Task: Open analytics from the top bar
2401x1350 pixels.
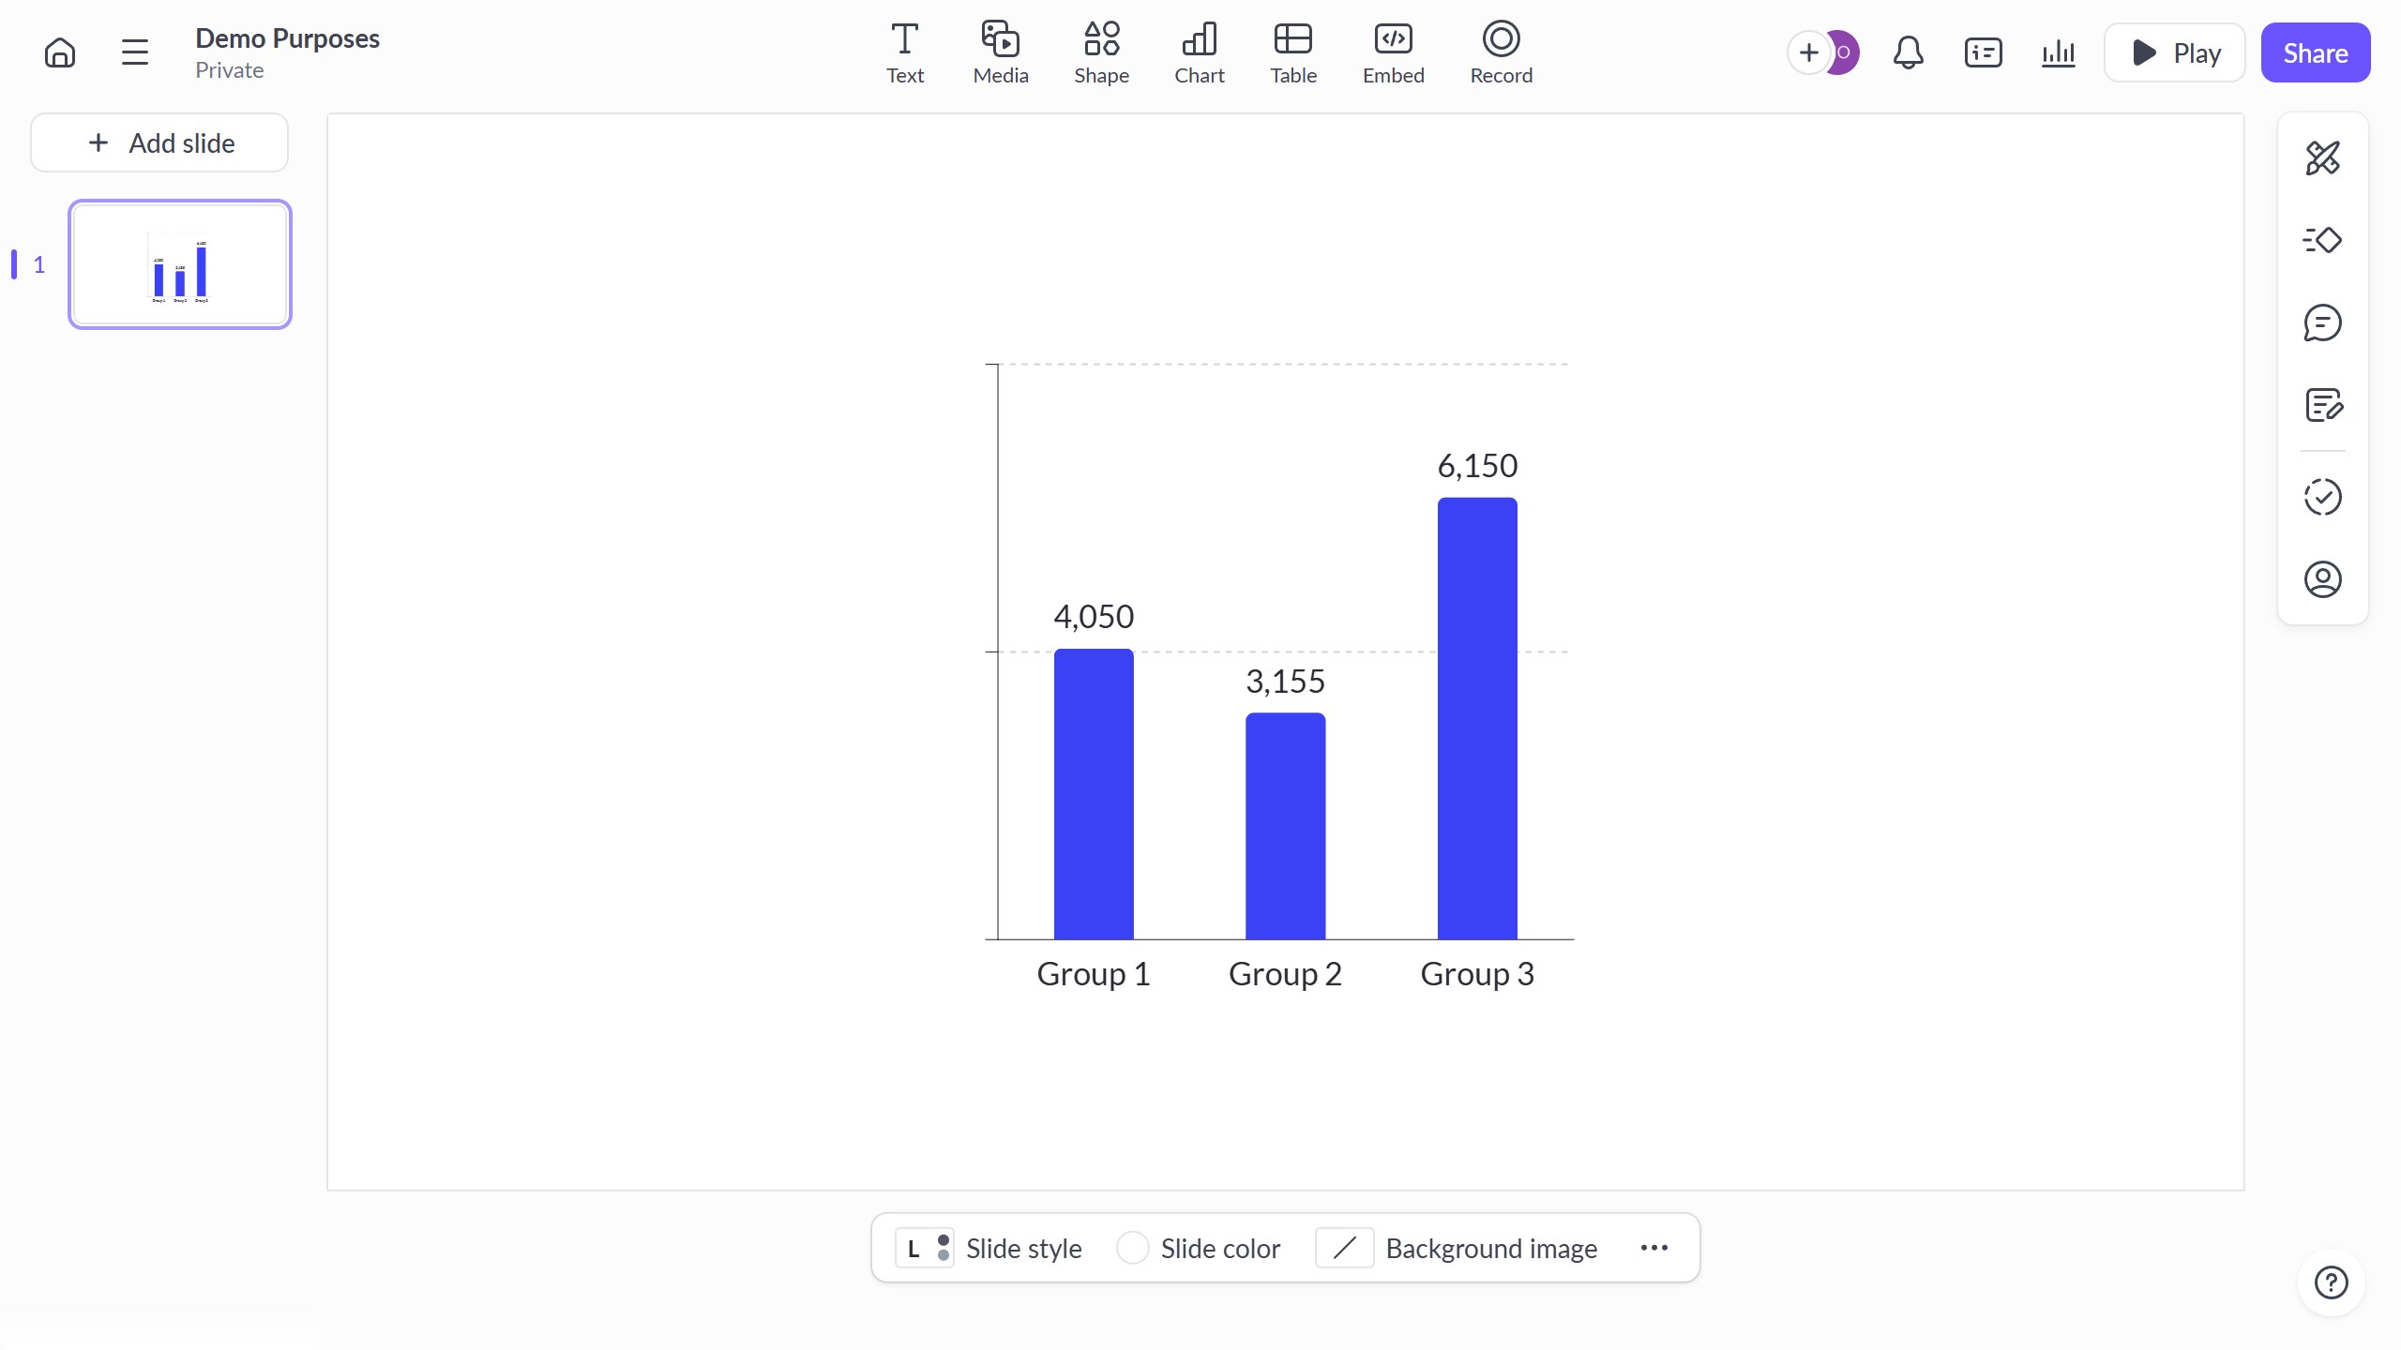Action: (x=2058, y=52)
